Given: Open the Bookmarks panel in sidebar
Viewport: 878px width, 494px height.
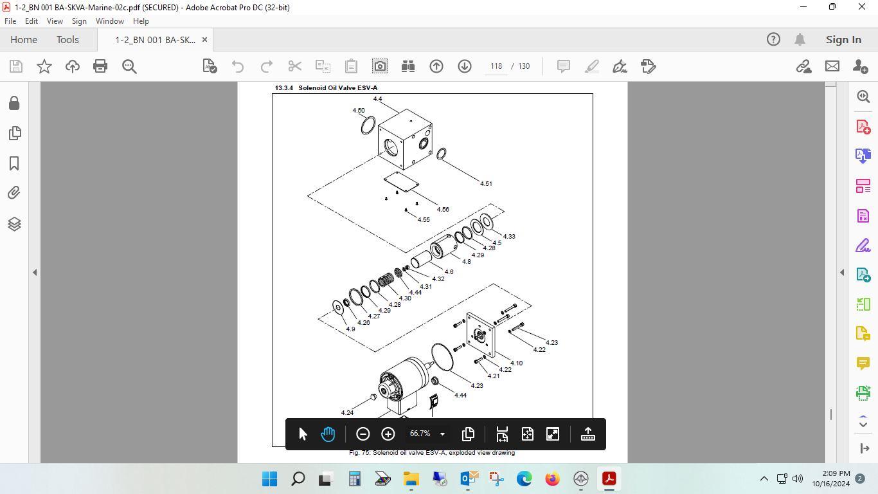Looking at the screenshot, I should [x=14, y=163].
